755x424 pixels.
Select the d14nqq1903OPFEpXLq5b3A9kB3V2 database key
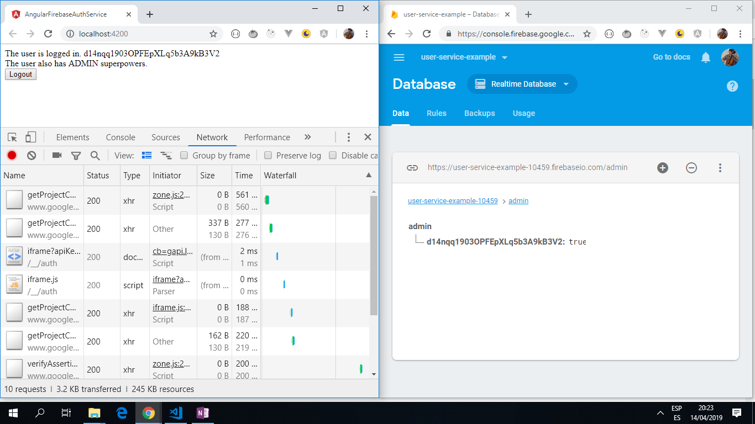(495, 242)
